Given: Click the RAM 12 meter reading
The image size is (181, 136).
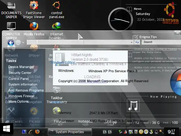Looking at the screenshot, I should (133, 123).
